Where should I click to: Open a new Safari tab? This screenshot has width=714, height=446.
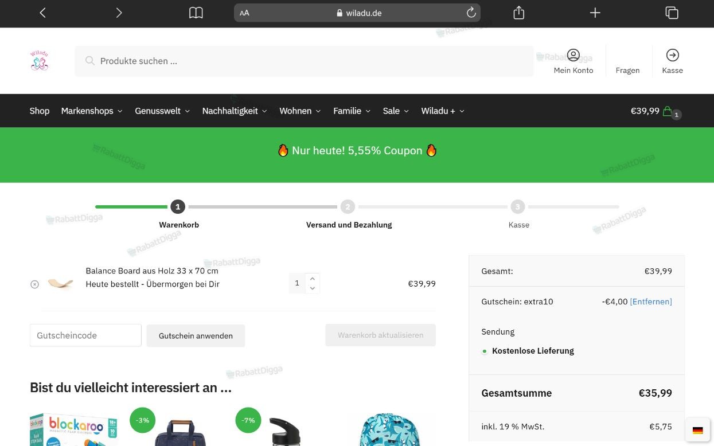pos(595,13)
